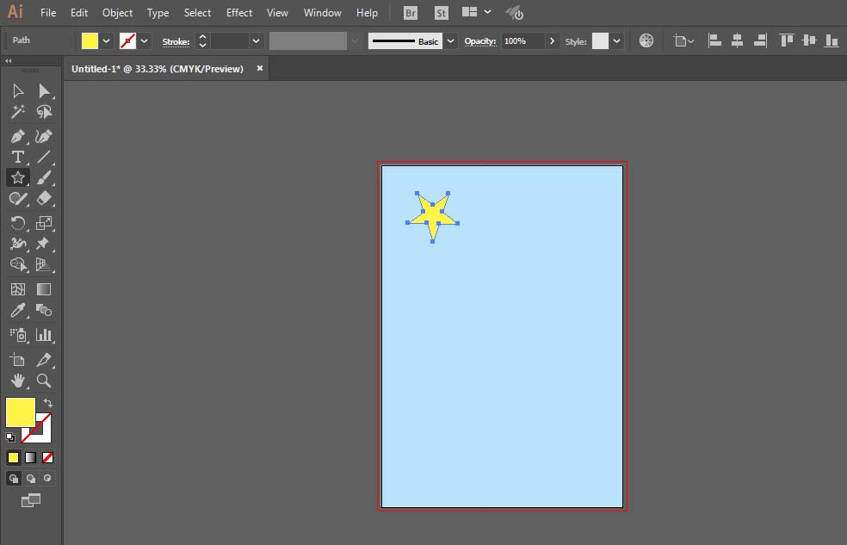847x545 pixels.
Task: Click the large yellow Fill swatch
Action: tap(21, 412)
